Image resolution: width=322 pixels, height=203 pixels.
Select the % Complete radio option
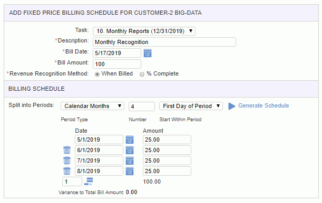(142, 74)
